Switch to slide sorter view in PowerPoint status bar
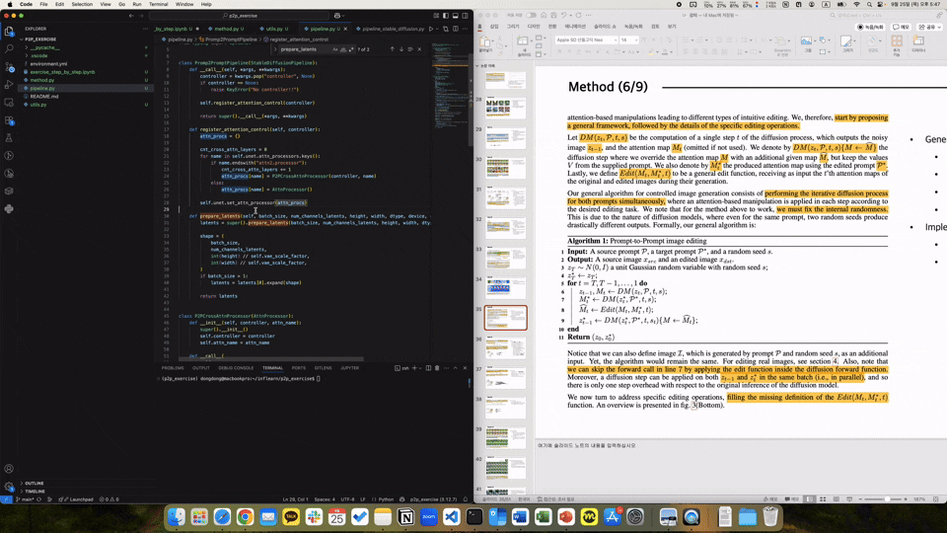This screenshot has width=947, height=533. point(823,499)
